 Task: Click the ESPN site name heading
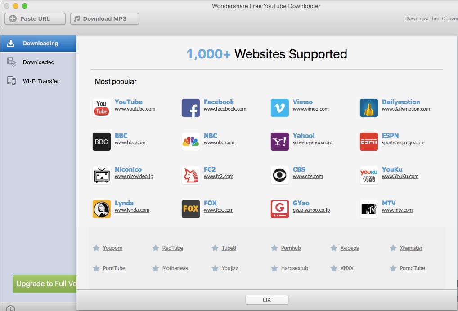[390, 136]
